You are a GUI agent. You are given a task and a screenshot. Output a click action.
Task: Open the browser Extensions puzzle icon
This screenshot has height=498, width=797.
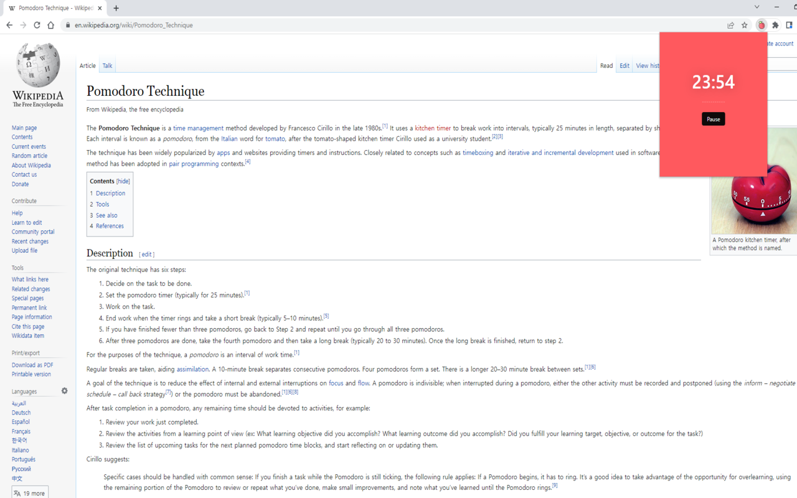[x=775, y=26]
